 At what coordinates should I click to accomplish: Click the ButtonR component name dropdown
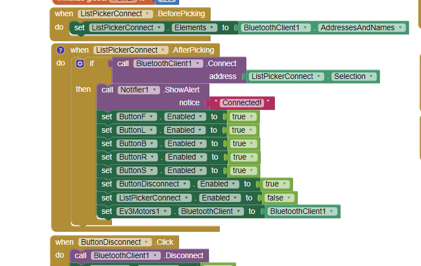click(x=137, y=157)
